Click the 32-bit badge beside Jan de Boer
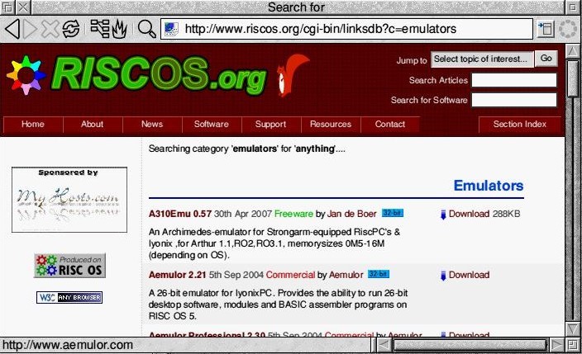The height and width of the screenshot is (354, 582). click(x=393, y=213)
